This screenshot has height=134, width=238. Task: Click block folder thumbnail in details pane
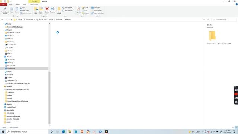coord(212,36)
